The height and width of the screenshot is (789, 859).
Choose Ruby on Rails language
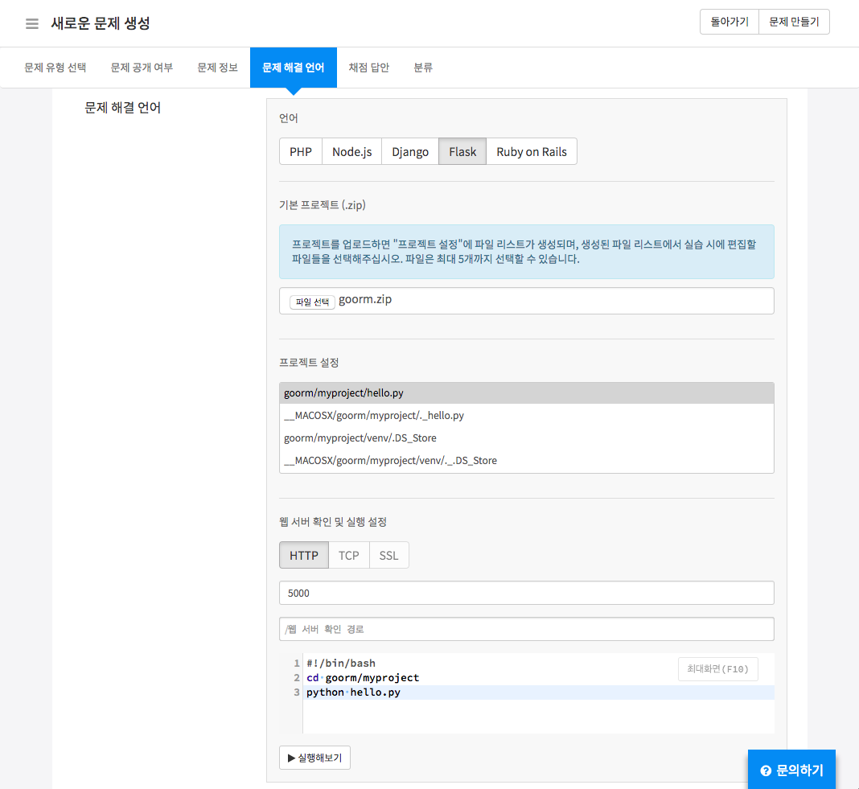pos(531,151)
